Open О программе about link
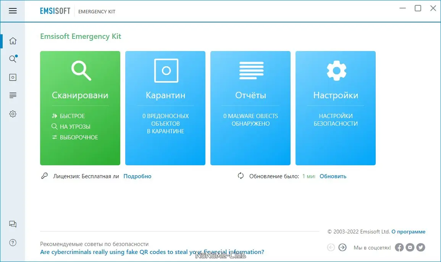This screenshot has height=262, width=441. tap(409, 232)
